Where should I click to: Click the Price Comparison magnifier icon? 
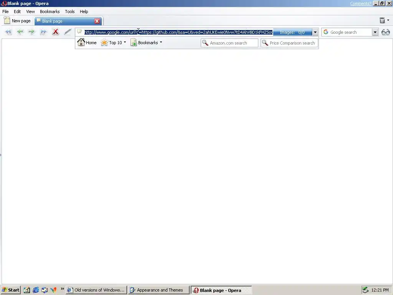(x=265, y=43)
